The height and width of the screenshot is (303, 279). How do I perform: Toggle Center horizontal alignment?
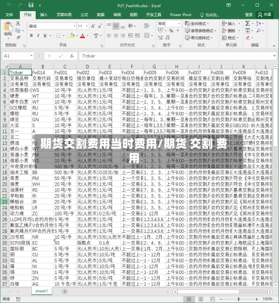[116, 36]
